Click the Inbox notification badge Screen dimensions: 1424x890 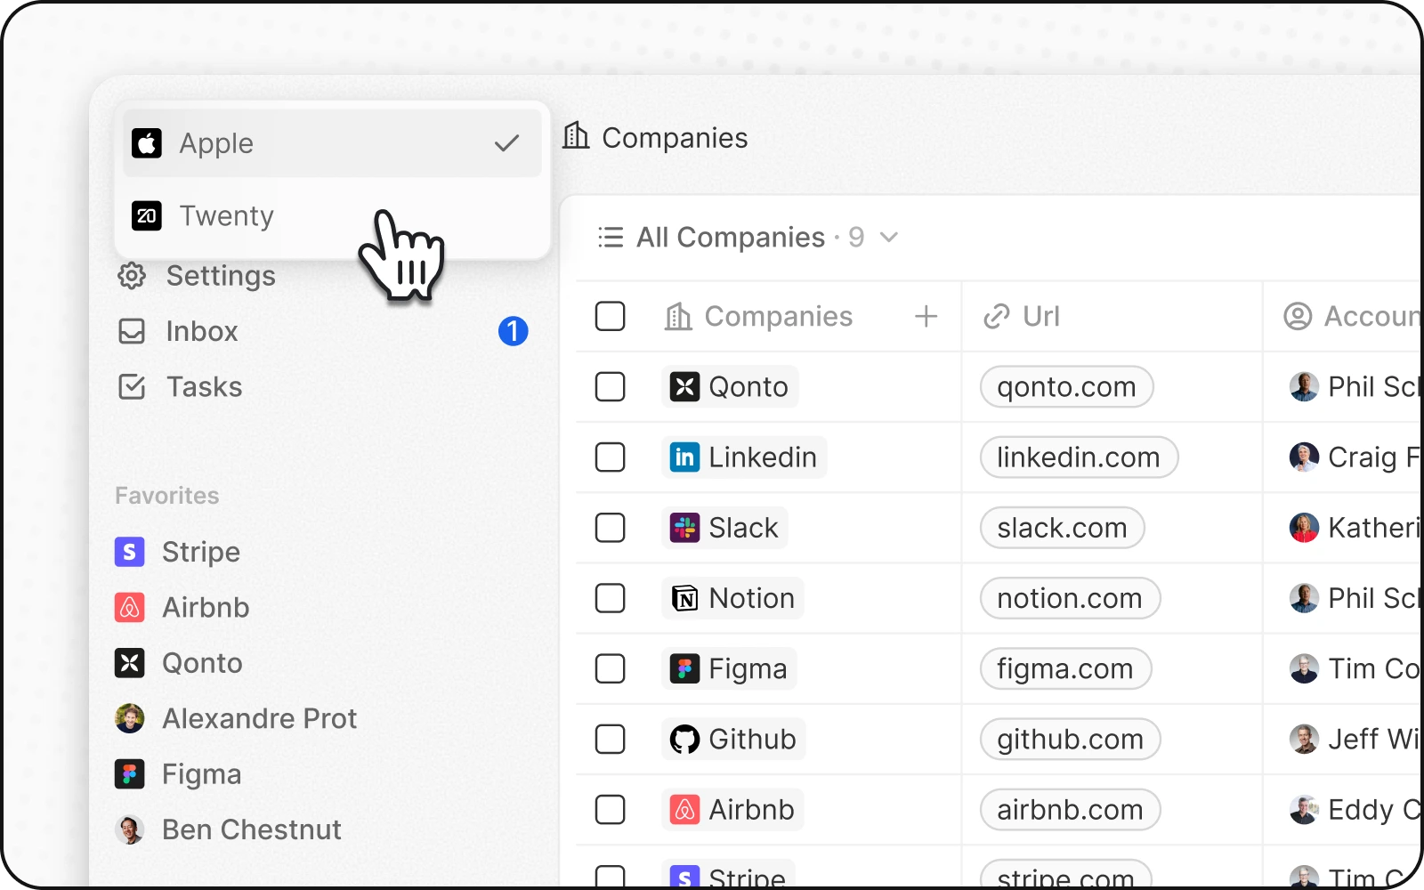tap(513, 331)
